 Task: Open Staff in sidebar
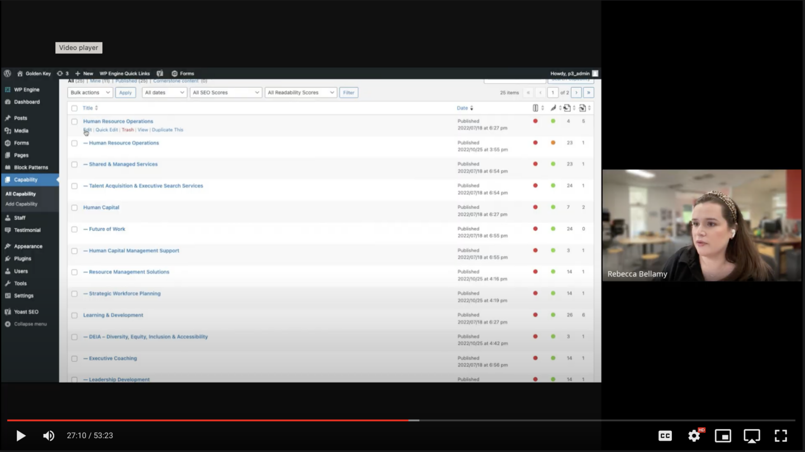(20, 217)
